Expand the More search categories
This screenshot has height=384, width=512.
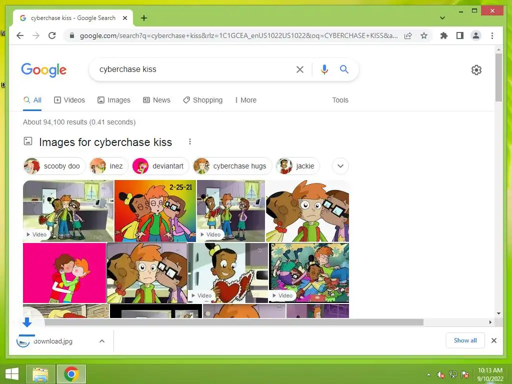pos(245,100)
